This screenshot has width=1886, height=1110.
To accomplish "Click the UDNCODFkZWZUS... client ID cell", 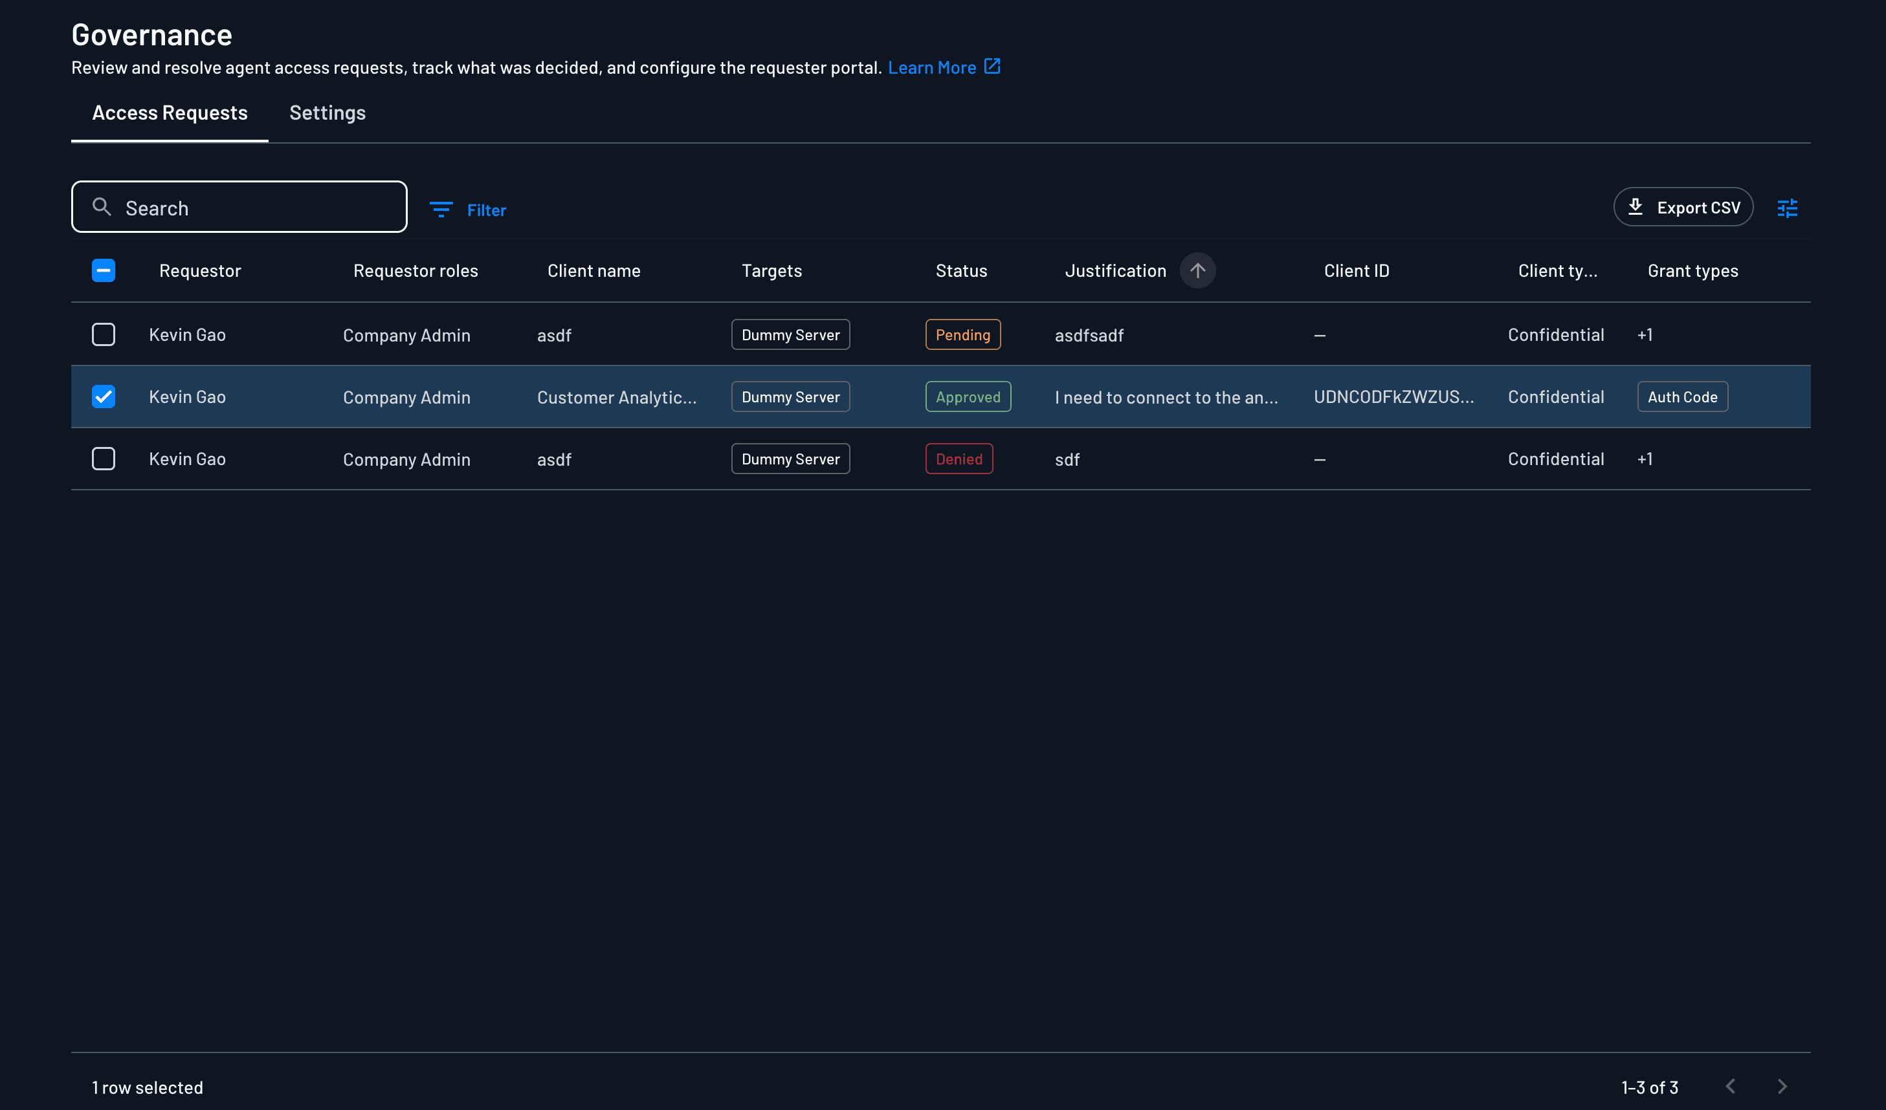I will [x=1393, y=397].
